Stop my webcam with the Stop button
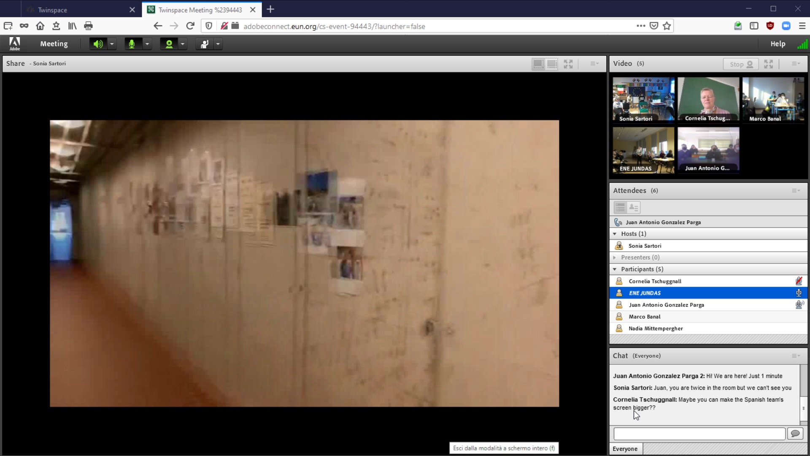 pyautogui.click(x=740, y=64)
